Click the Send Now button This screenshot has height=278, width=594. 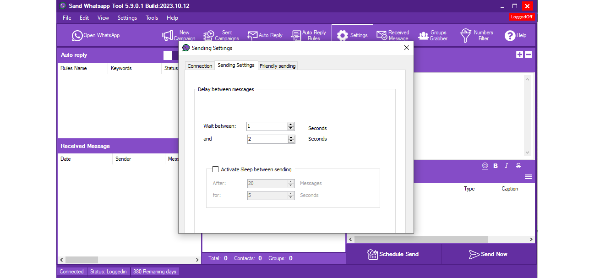488,254
